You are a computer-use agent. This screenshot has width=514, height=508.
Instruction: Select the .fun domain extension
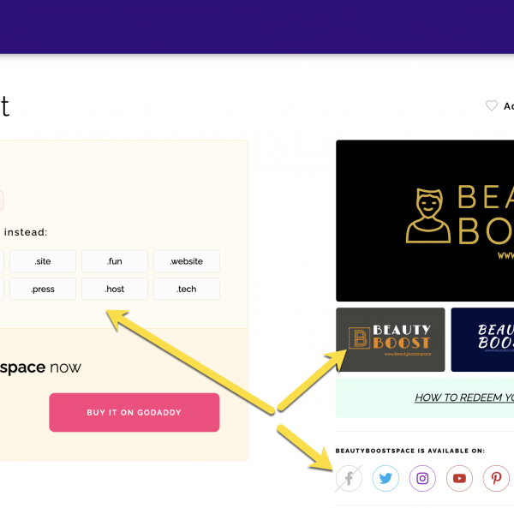coord(115,261)
